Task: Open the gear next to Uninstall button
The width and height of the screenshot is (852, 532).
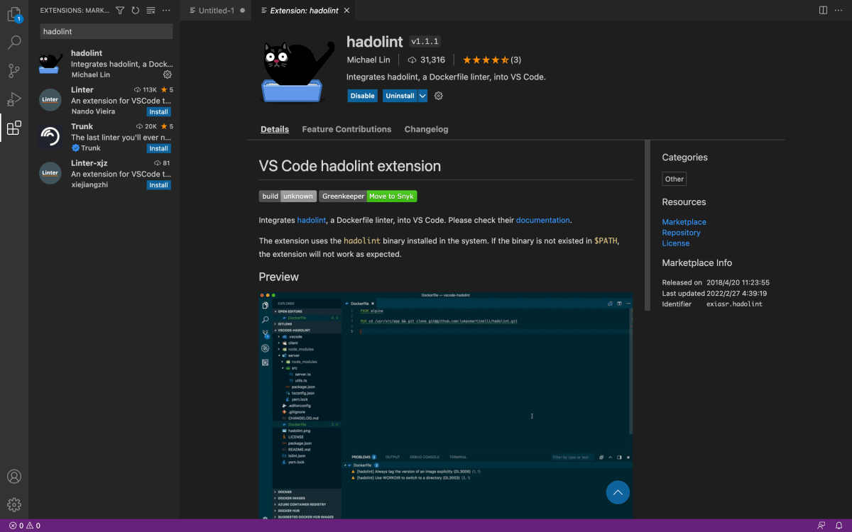Action: coord(439,96)
